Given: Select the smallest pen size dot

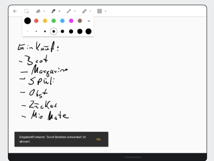Looking at the screenshot, I should point(28,31).
